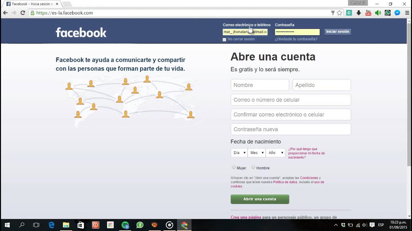Open the teal C extension icon
Screen dimensions: 412x231
tap(349, 13)
